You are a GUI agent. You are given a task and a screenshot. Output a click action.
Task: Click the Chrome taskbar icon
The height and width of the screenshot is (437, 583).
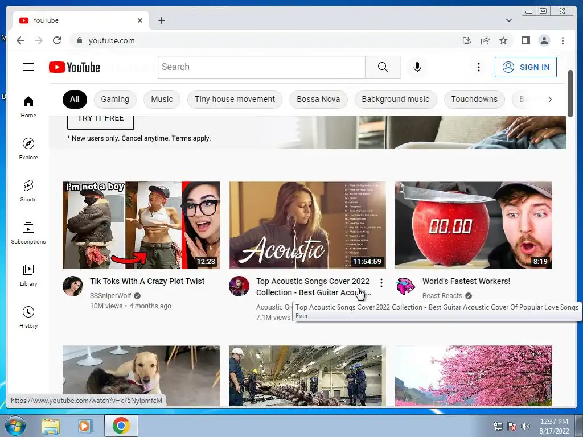click(x=121, y=426)
